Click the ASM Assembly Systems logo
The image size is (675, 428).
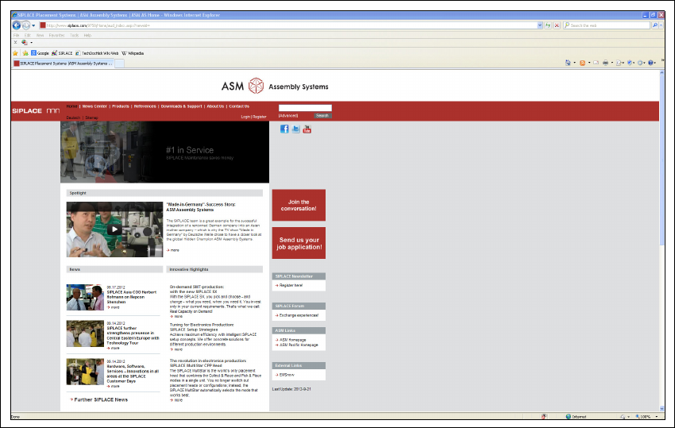[x=275, y=86]
